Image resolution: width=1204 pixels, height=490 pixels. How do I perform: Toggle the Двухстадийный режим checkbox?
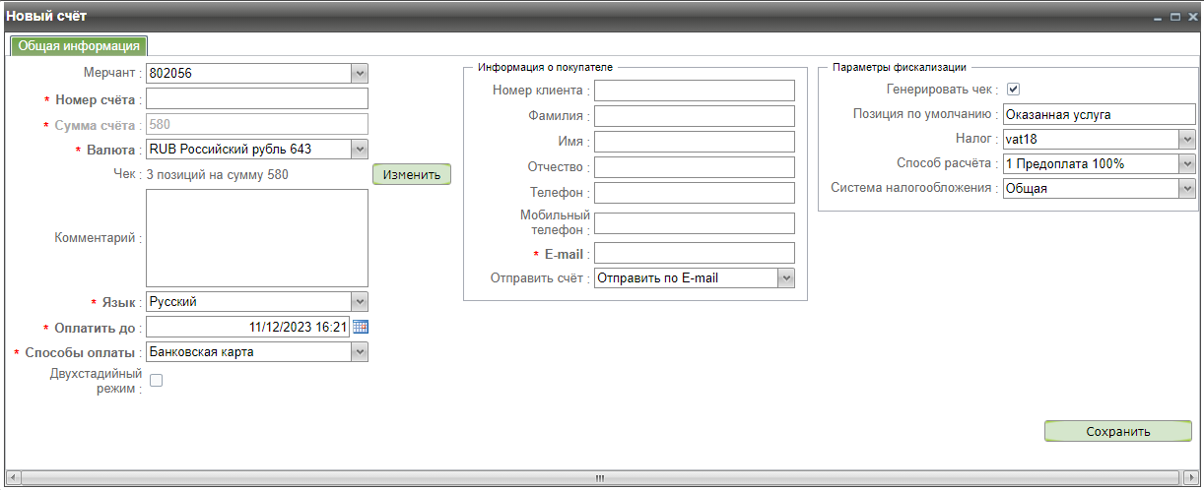pos(156,381)
